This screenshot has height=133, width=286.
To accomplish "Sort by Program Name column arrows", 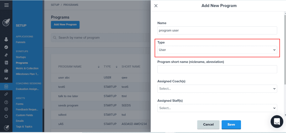I will click(99, 67).
